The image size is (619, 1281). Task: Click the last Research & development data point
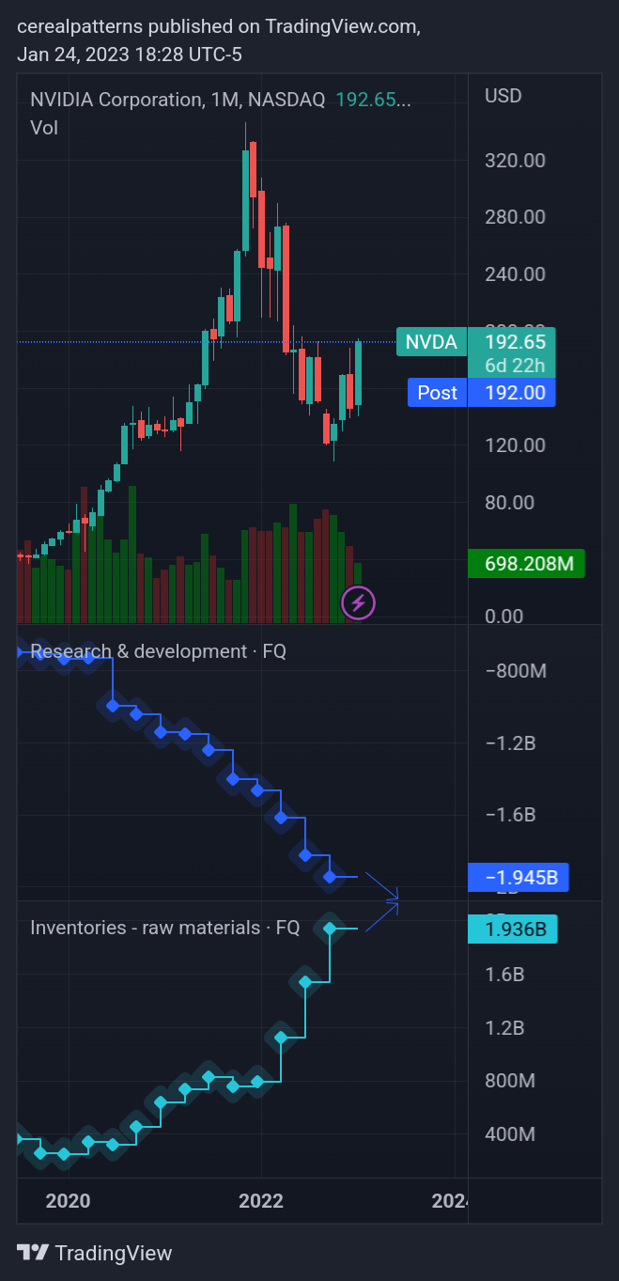330,877
